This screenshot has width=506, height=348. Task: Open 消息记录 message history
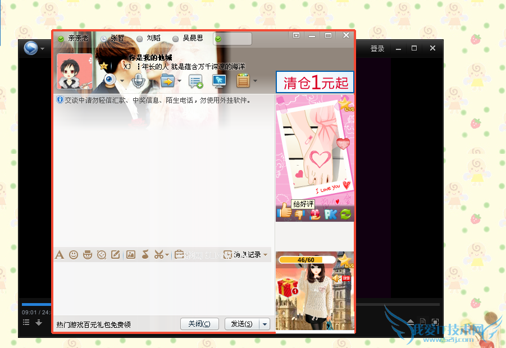[x=243, y=255]
